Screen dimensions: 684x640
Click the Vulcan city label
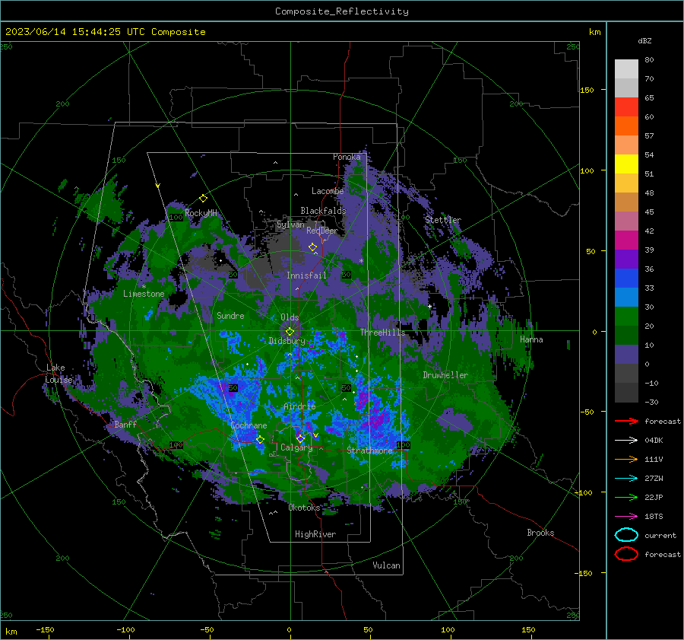click(x=386, y=565)
